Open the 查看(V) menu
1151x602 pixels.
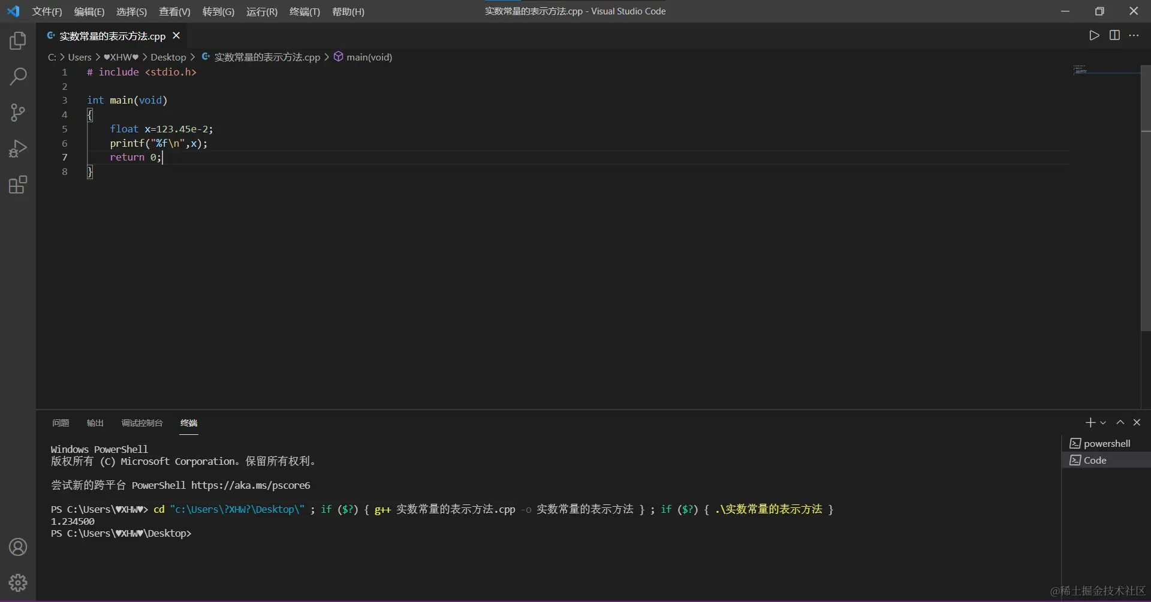[x=174, y=11]
